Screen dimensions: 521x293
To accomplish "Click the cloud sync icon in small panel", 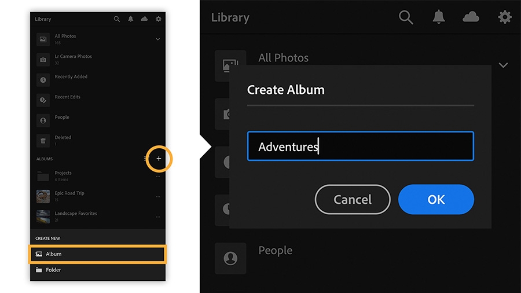I will pyautogui.click(x=144, y=19).
